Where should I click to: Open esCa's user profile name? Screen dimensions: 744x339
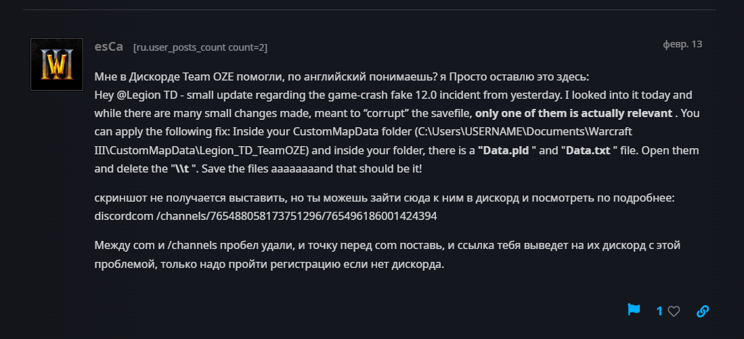pyautogui.click(x=109, y=47)
